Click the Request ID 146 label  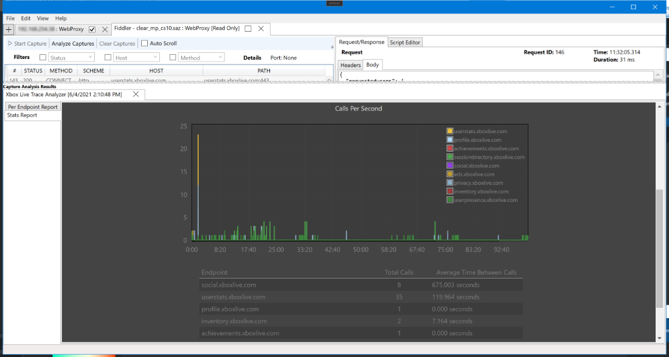[x=544, y=52]
